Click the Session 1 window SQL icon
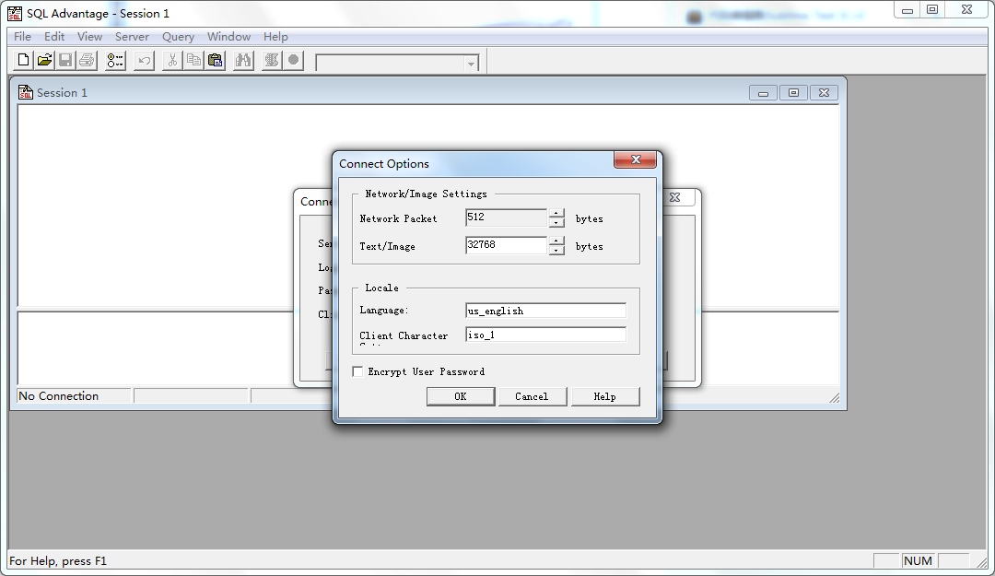Image resolution: width=995 pixels, height=576 pixels. [26, 93]
